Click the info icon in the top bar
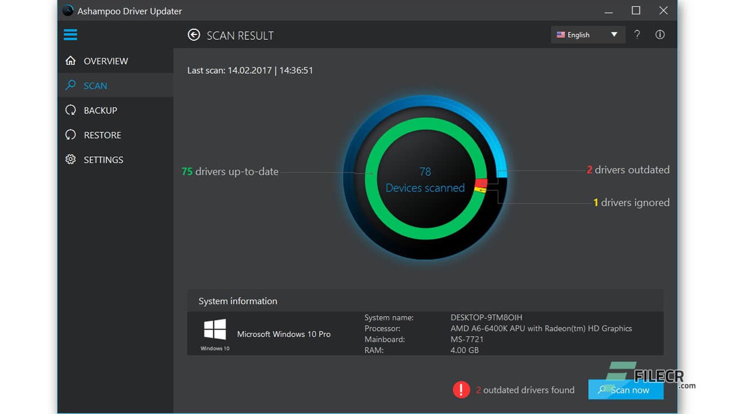The image size is (736, 414). click(660, 34)
